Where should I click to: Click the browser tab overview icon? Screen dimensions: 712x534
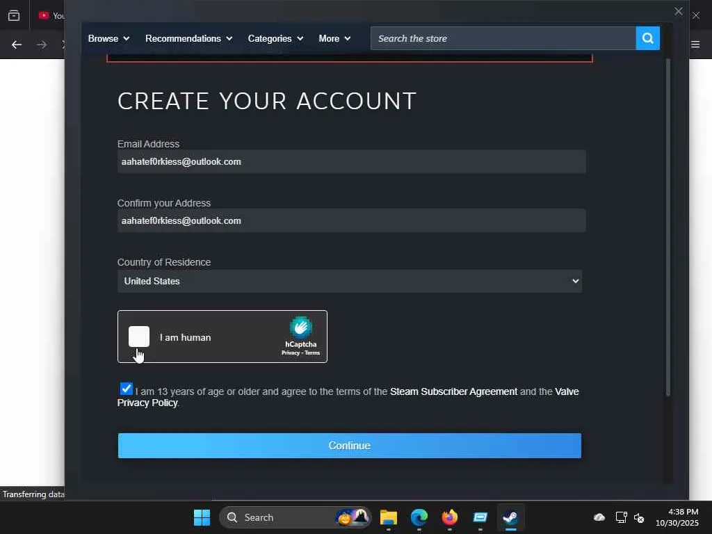tap(14, 15)
